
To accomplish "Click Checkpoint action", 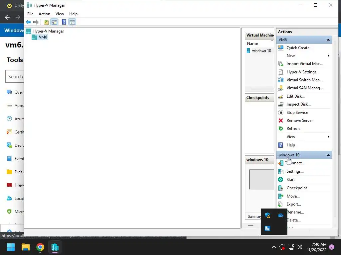I will [297, 188].
